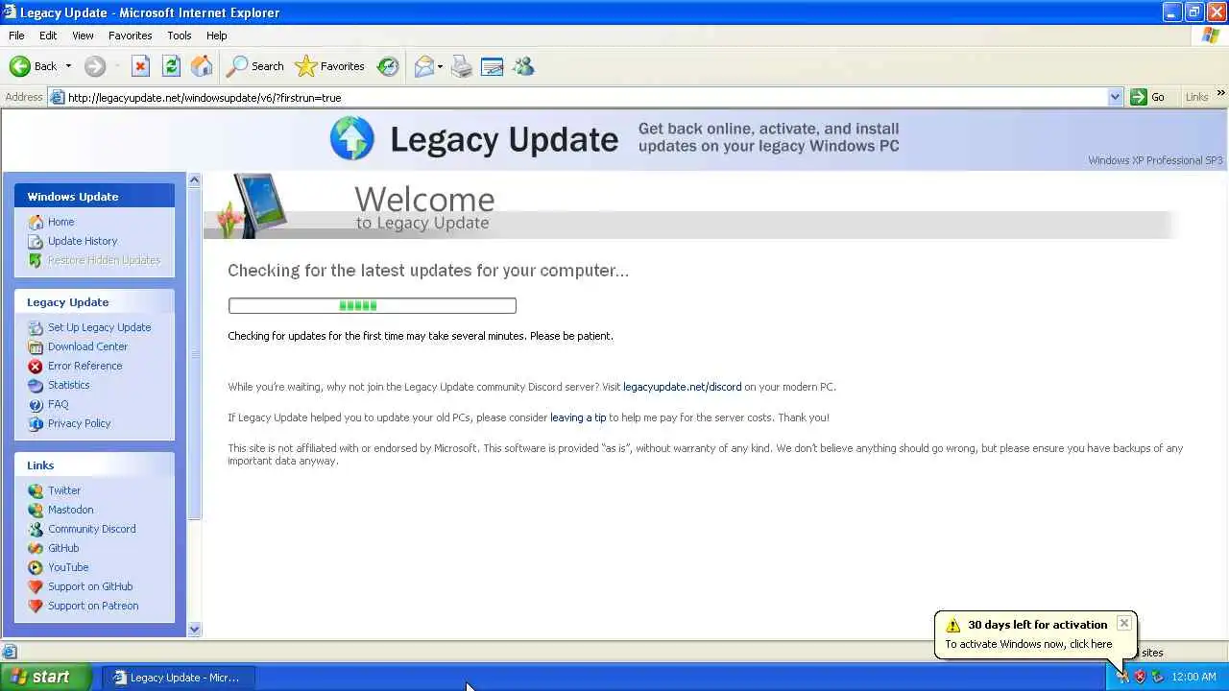Click Restore Hidden Updates sidebar item
Screen dimensions: 1229x691
[104, 260]
